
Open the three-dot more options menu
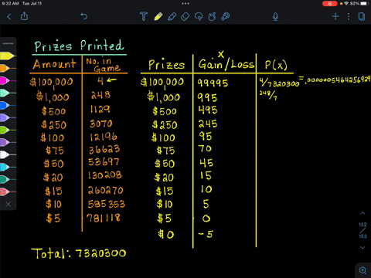(x=349, y=16)
